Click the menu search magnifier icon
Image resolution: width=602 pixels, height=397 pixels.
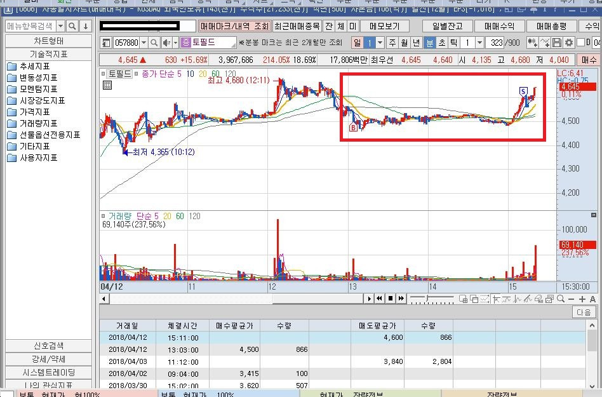(x=72, y=26)
